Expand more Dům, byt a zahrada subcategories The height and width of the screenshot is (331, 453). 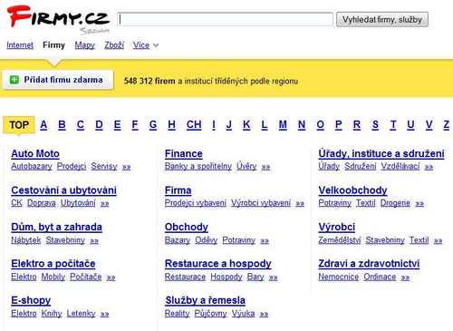94,241
